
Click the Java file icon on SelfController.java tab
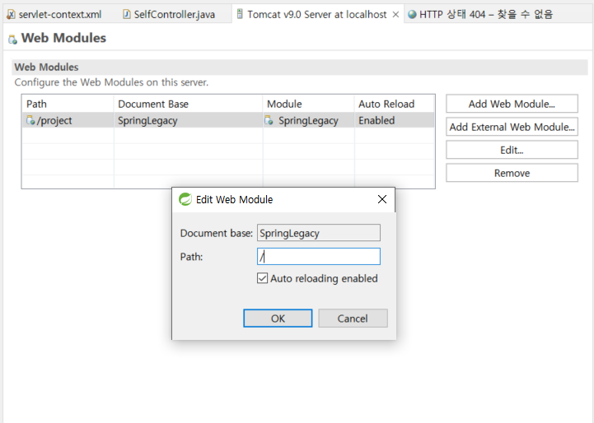(x=127, y=14)
